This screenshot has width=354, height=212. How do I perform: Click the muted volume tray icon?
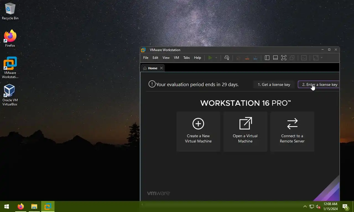pos(318,206)
